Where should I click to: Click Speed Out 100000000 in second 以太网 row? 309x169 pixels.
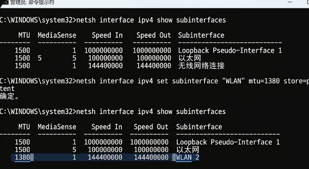tap(151, 150)
